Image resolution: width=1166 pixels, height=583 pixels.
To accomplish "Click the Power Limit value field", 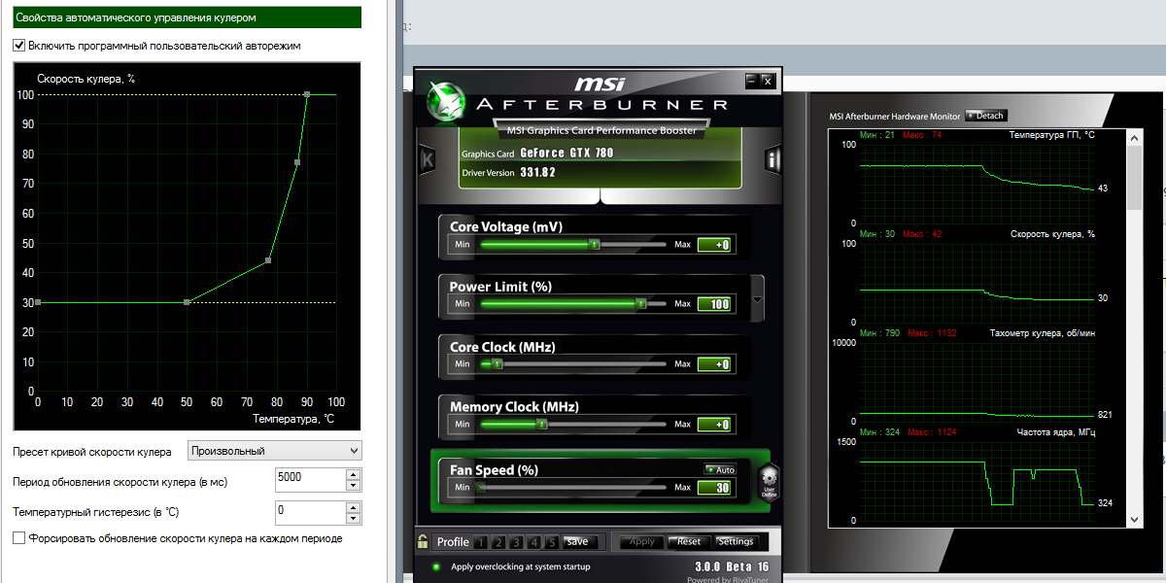I will pos(715,305).
